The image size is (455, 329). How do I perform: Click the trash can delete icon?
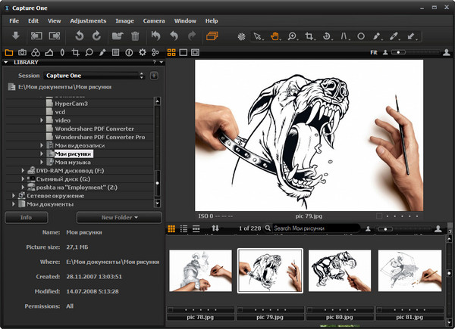pyautogui.click(x=135, y=36)
